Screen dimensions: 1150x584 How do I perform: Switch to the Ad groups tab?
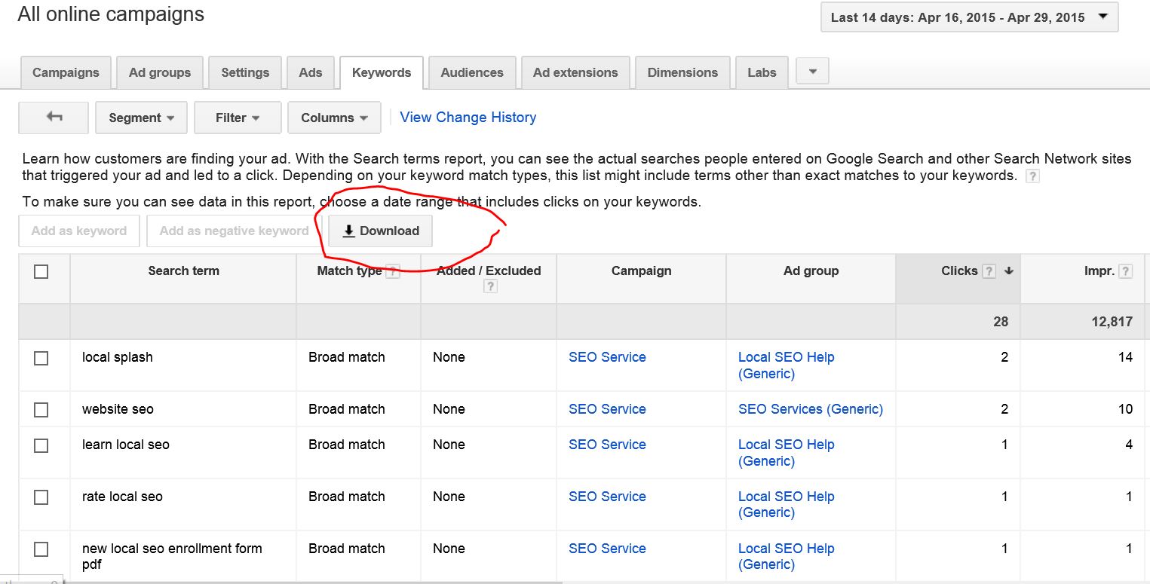[160, 73]
